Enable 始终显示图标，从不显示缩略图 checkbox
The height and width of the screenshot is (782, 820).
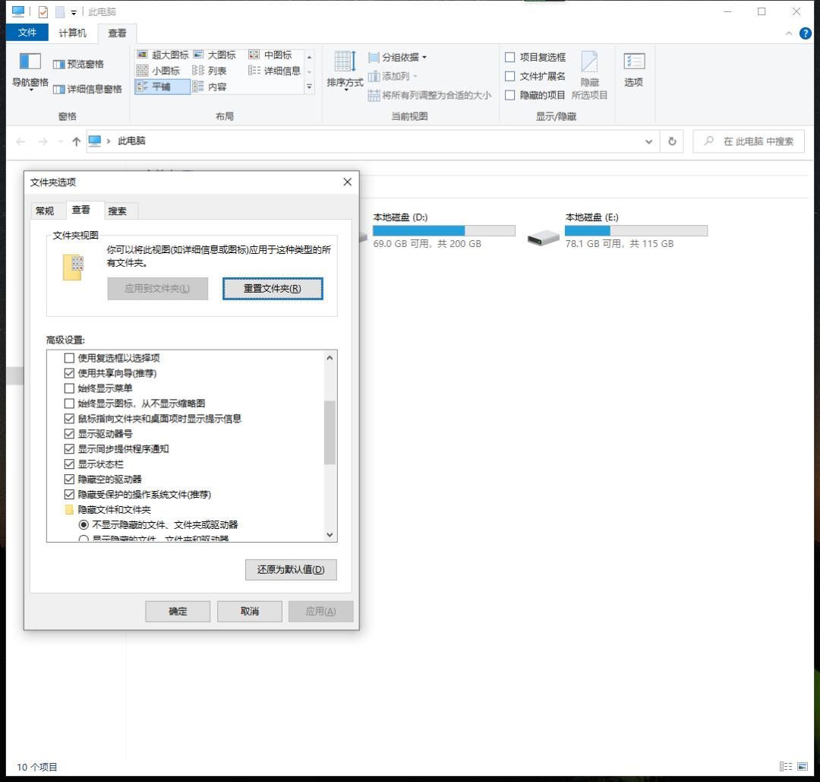point(69,404)
